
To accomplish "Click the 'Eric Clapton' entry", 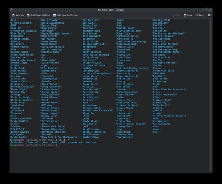I will 49,68.
